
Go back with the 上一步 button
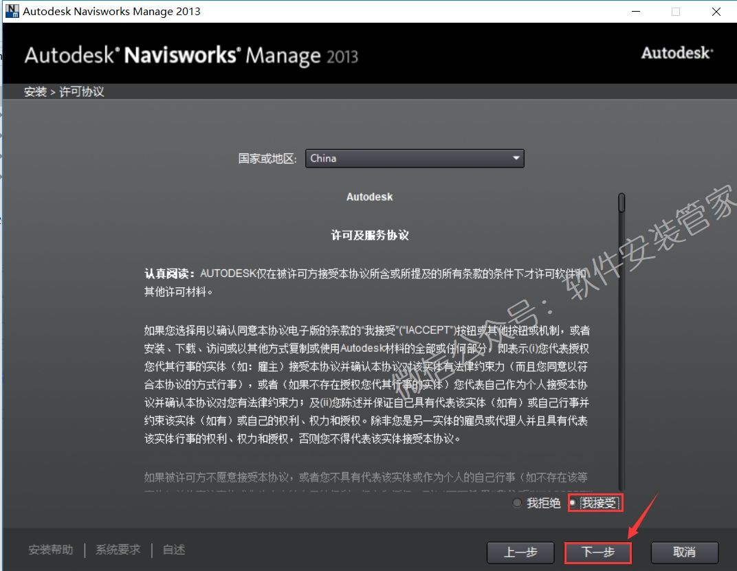point(520,552)
